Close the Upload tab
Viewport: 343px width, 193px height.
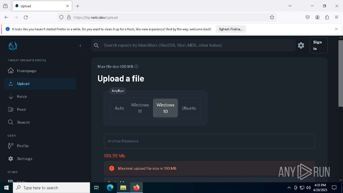[68, 6]
